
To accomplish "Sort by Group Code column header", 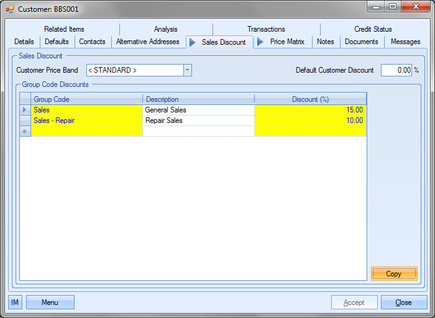I will point(87,99).
